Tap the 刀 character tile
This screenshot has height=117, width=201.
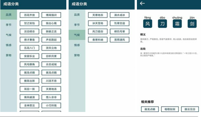click(162, 24)
